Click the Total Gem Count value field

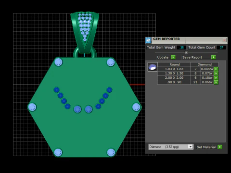221,48
